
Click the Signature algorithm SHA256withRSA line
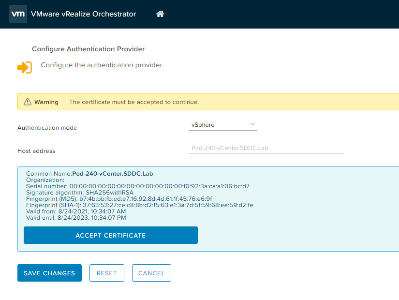tap(79, 193)
